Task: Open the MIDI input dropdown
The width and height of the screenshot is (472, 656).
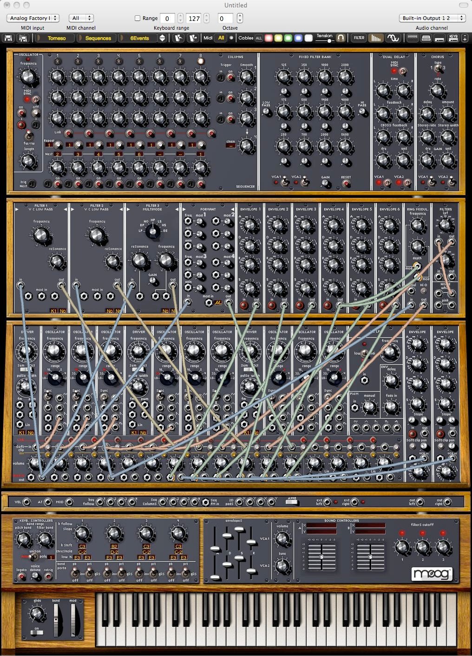Action: coord(33,18)
